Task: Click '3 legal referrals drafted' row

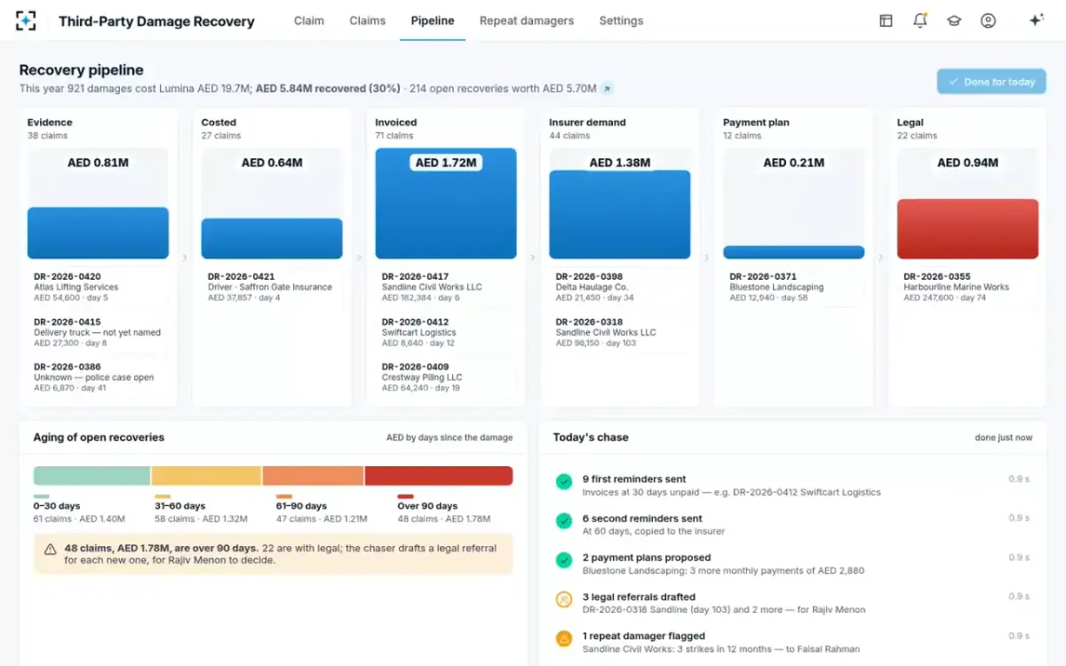Action: (792, 603)
